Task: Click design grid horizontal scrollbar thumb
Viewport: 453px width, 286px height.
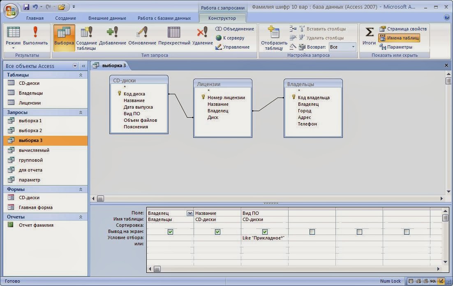Action: 157,269
